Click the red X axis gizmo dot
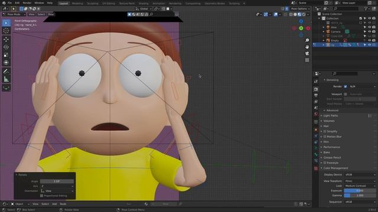 point(308,28)
